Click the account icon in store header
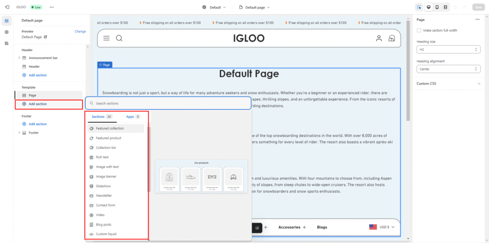Image resolution: width=489 pixels, height=243 pixels. pos(379,39)
